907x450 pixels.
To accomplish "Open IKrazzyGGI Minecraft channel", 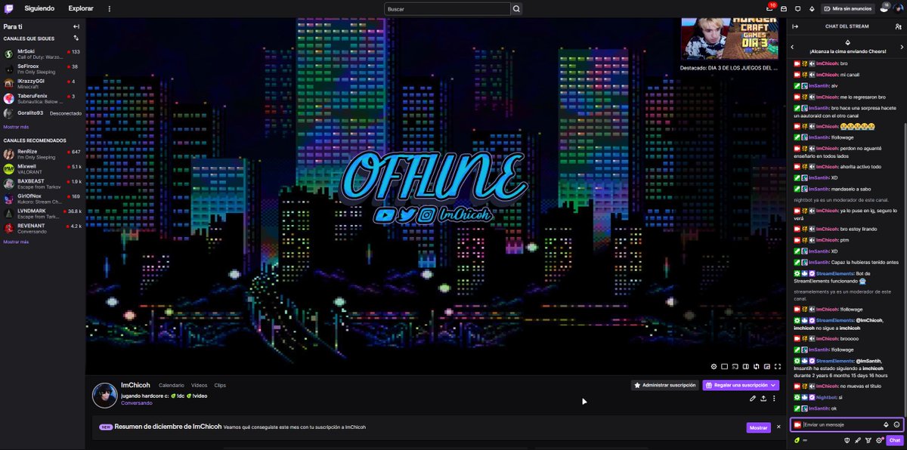I will (42, 84).
